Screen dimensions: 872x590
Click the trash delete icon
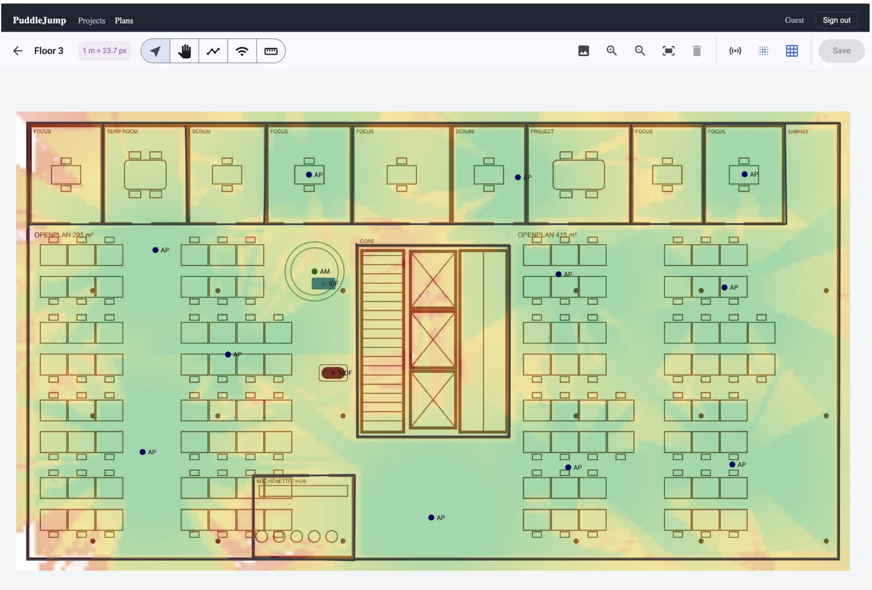697,51
